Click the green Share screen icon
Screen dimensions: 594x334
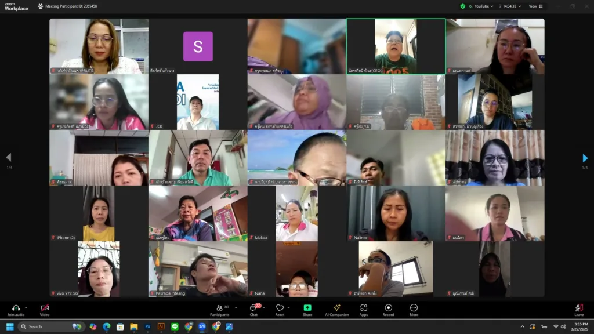(307, 308)
